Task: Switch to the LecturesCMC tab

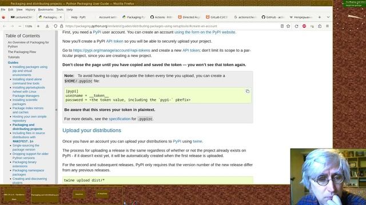Action: point(22,17)
